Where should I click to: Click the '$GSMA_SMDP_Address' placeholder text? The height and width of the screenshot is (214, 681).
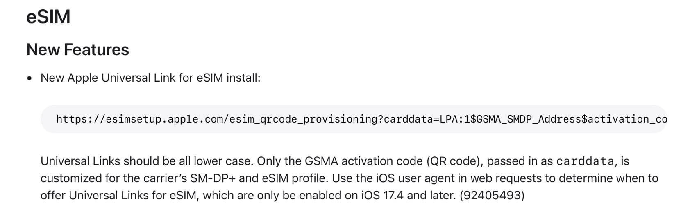(526, 119)
